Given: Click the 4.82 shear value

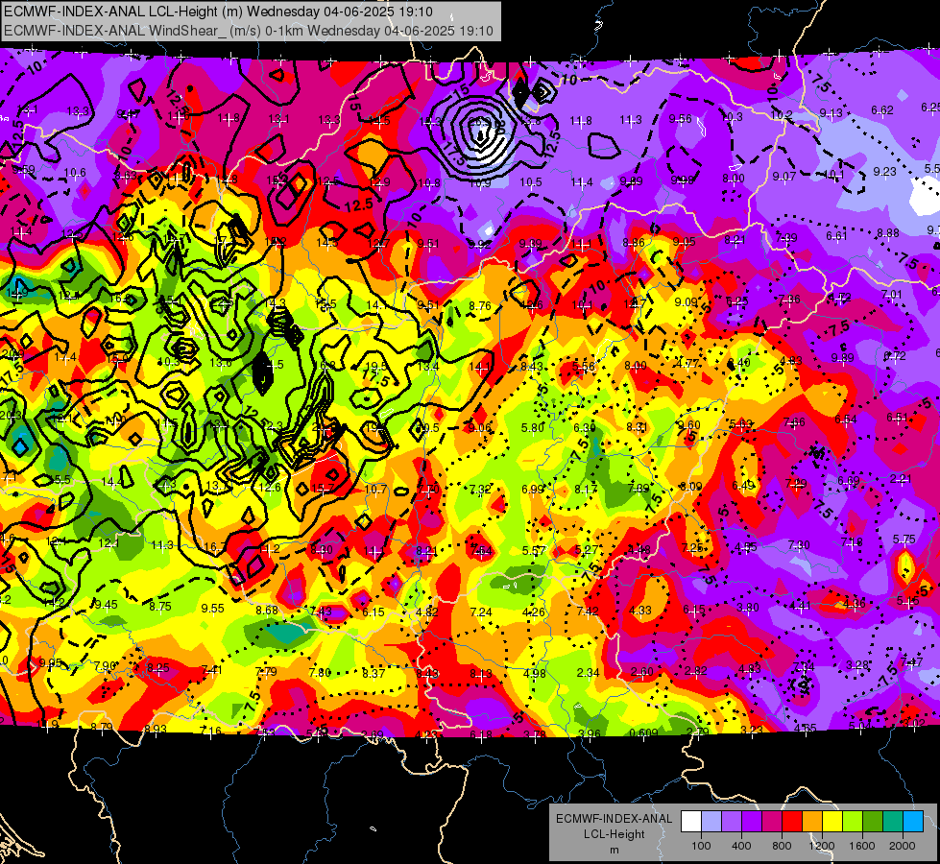Looking at the screenshot, I should click(427, 612).
